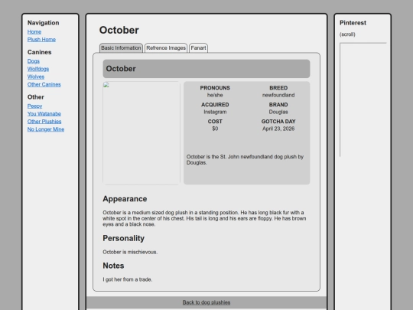
Task: Click the brand value under the BRAND label
Action: [x=278, y=112]
